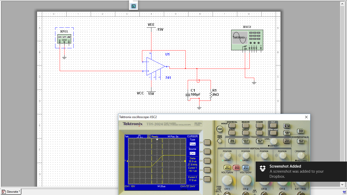Select the C1 capacitor symbol
Image resolution: width=347 pixels, height=195 pixels.
pos(188,95)
